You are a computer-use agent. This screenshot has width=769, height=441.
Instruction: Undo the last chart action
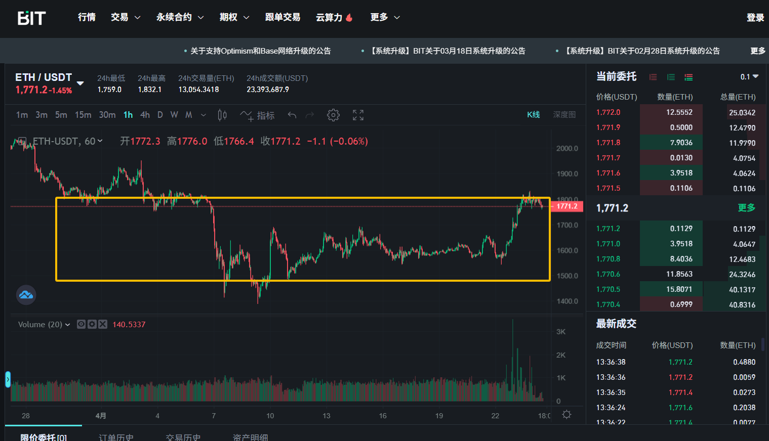tap(292, 115)
